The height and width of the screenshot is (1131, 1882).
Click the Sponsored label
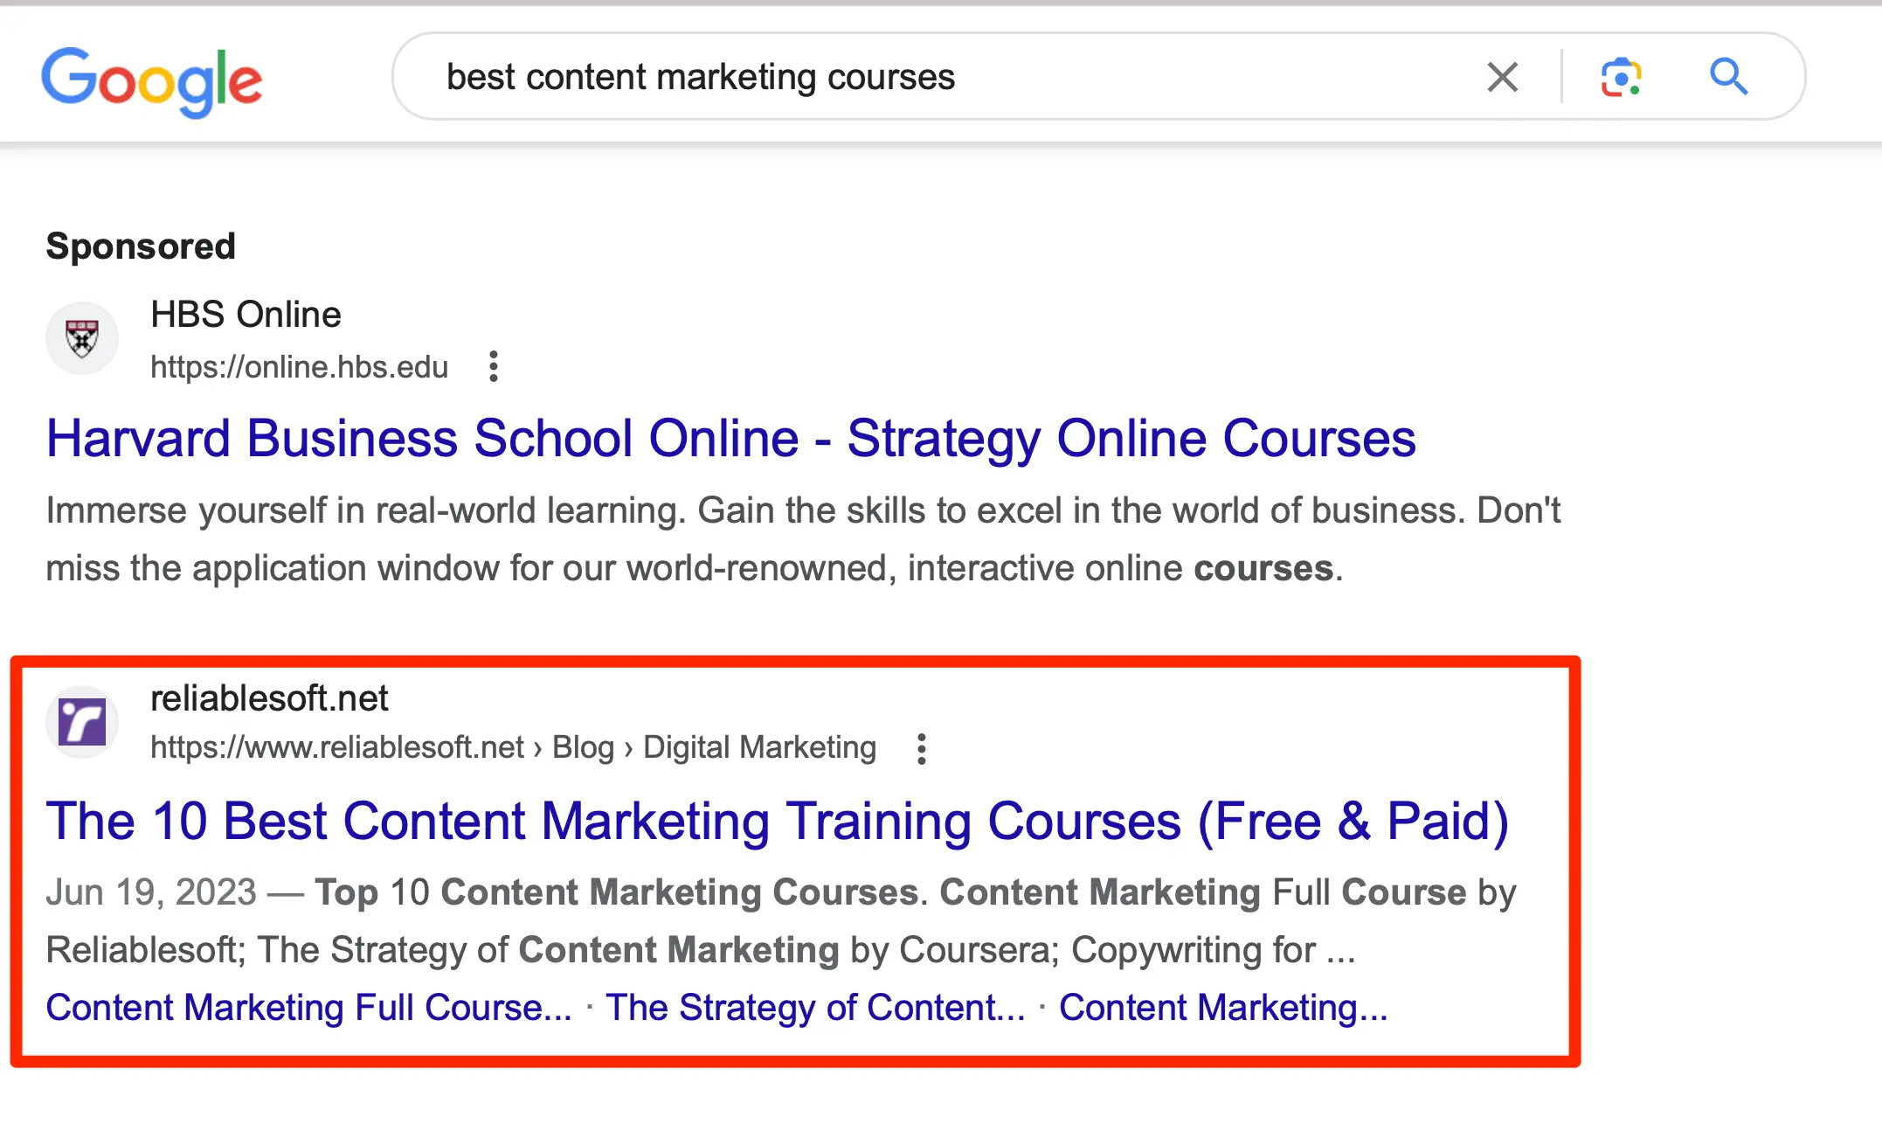click(x=141, y=246)
